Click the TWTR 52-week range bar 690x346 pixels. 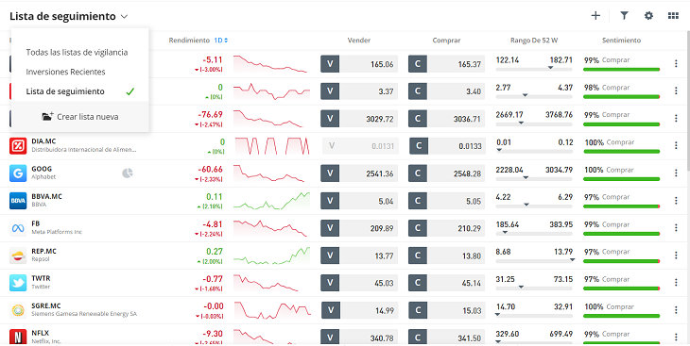pos(534,288)
